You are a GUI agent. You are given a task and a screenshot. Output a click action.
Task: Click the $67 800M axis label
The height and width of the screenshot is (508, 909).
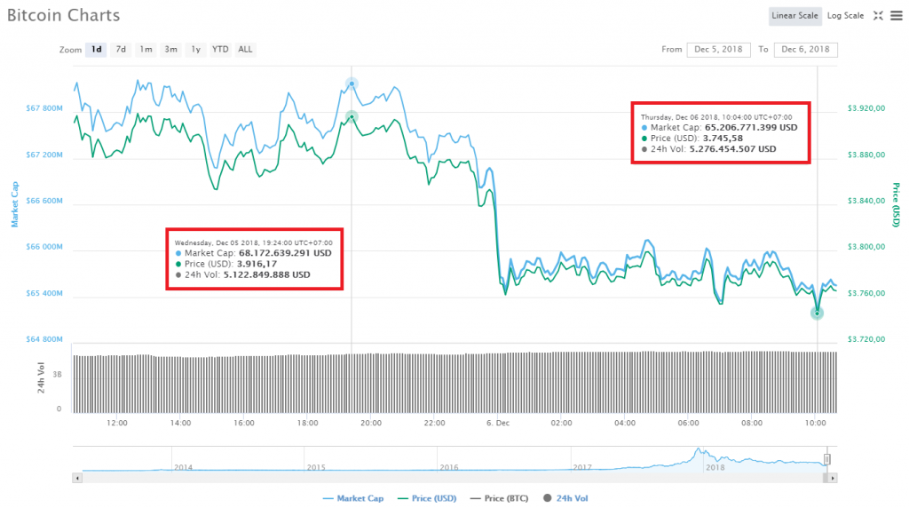click(x=44, y=108)
